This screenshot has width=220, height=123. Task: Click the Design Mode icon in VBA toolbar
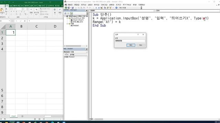[102, 8]
